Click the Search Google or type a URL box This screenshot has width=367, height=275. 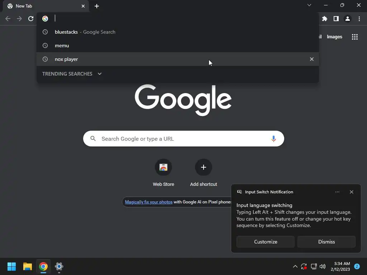click(x=183, y=139)
